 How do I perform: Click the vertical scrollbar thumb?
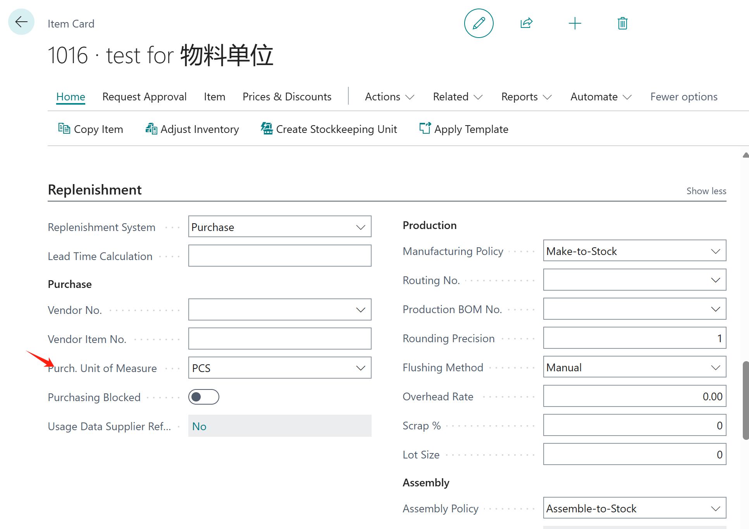pos(746,400)
